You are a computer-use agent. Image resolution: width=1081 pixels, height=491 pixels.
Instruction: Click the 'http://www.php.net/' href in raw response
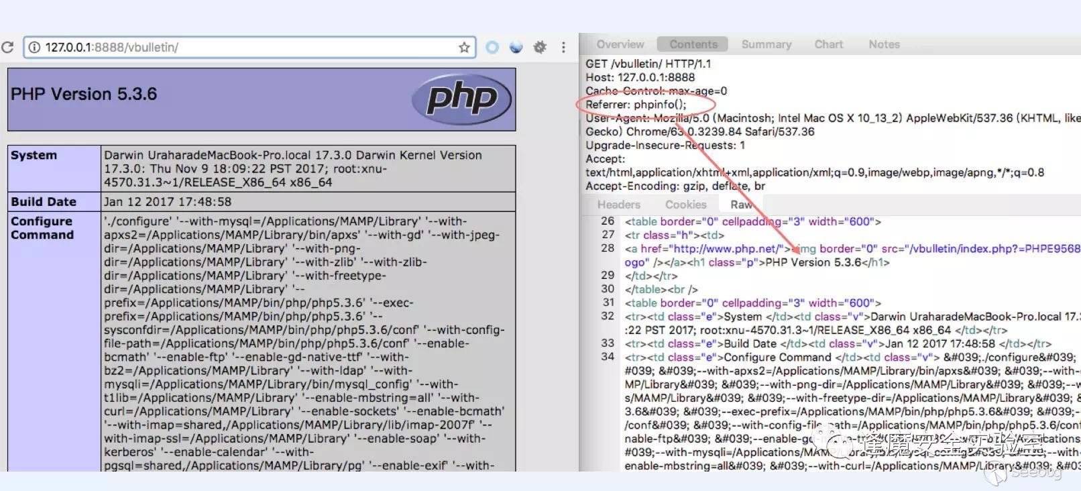coord(726,248)
